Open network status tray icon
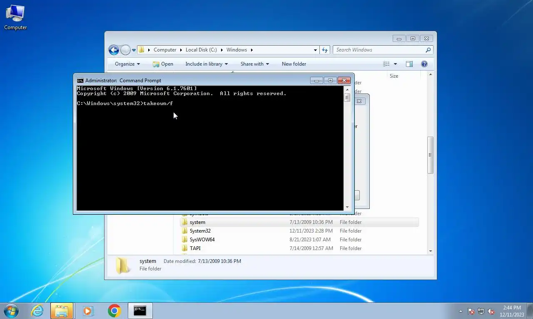 pyautogui.click(x=481, y=311)
